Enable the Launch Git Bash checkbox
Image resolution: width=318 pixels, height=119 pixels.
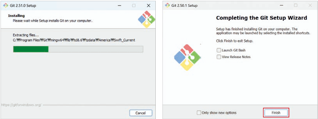219,50
